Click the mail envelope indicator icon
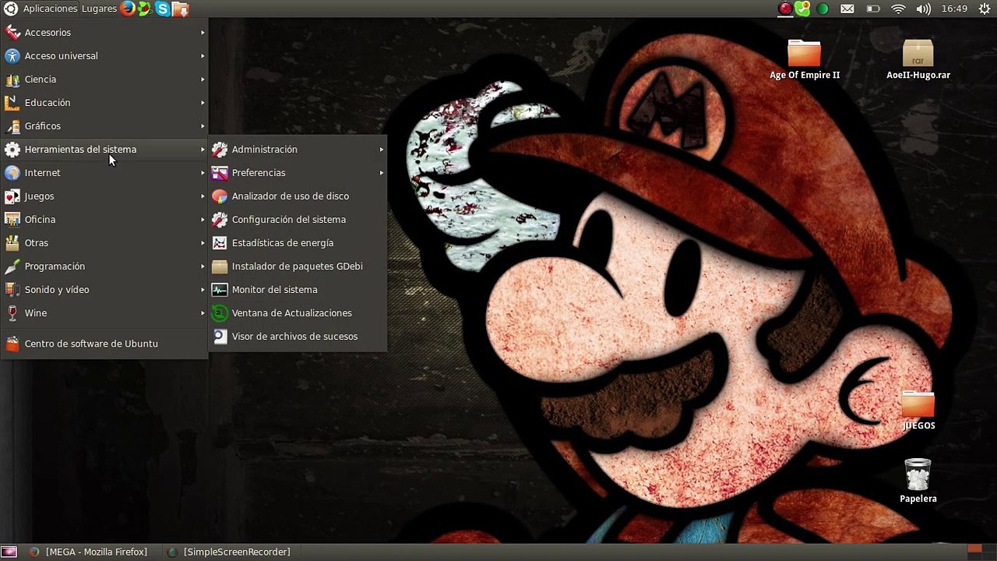The image size is (997, 561). [847, 9]
